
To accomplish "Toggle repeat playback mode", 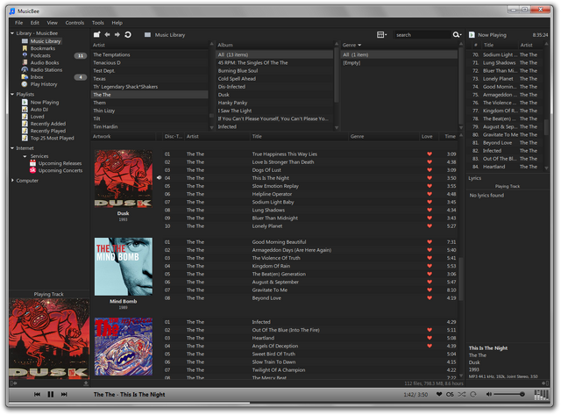I will click(473, 394).
